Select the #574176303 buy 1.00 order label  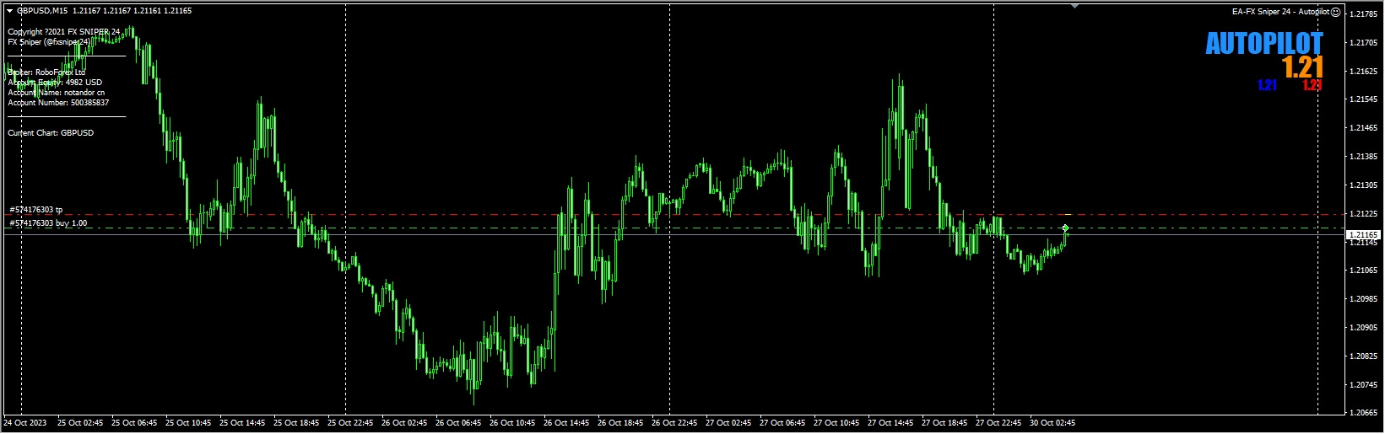click(48, 223)
